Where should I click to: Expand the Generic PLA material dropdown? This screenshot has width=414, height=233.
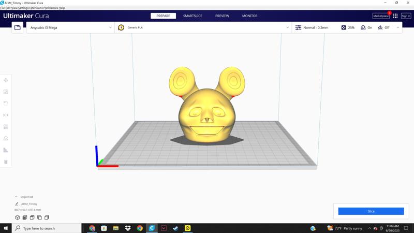coord(288,27)
